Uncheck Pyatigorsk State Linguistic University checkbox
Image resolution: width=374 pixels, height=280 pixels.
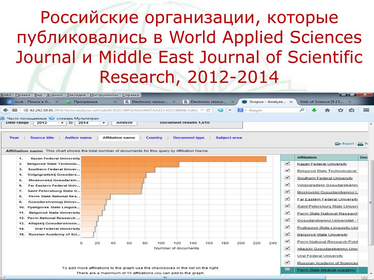(x=287, y=227)
